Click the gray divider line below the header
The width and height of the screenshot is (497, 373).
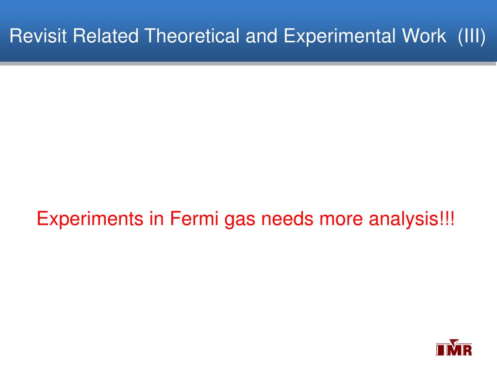(248, 64)
